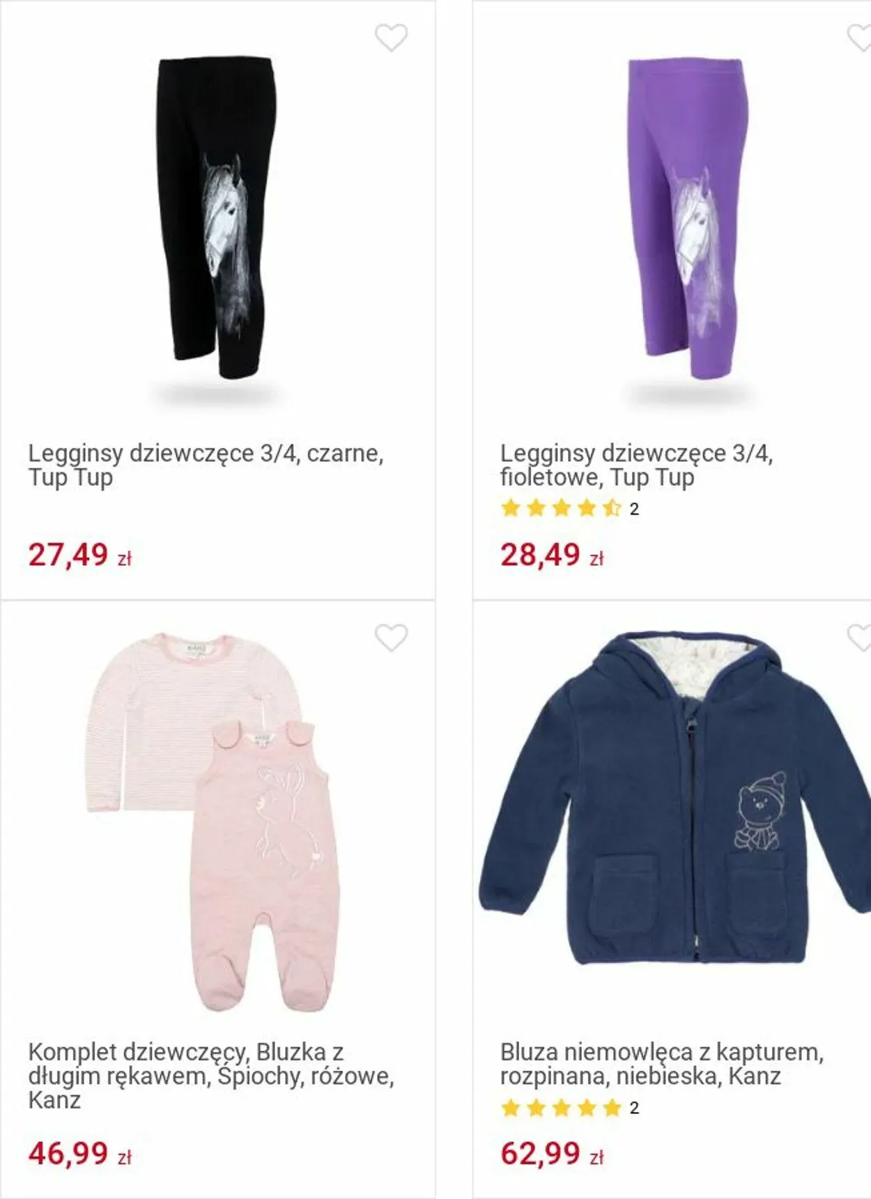The image size is (871, 1199).
Task: Open review count next to purple leggings stars
Action: pos(634,509)
